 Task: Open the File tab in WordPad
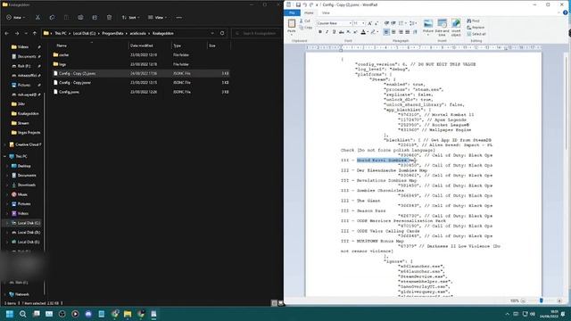pyautogui.click(x=292, y=12)
